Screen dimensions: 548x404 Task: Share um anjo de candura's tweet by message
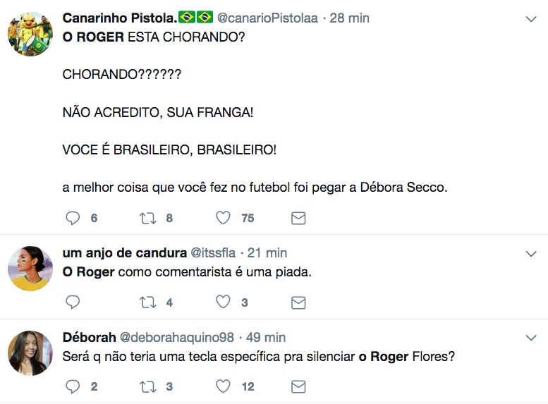[298, 302]
